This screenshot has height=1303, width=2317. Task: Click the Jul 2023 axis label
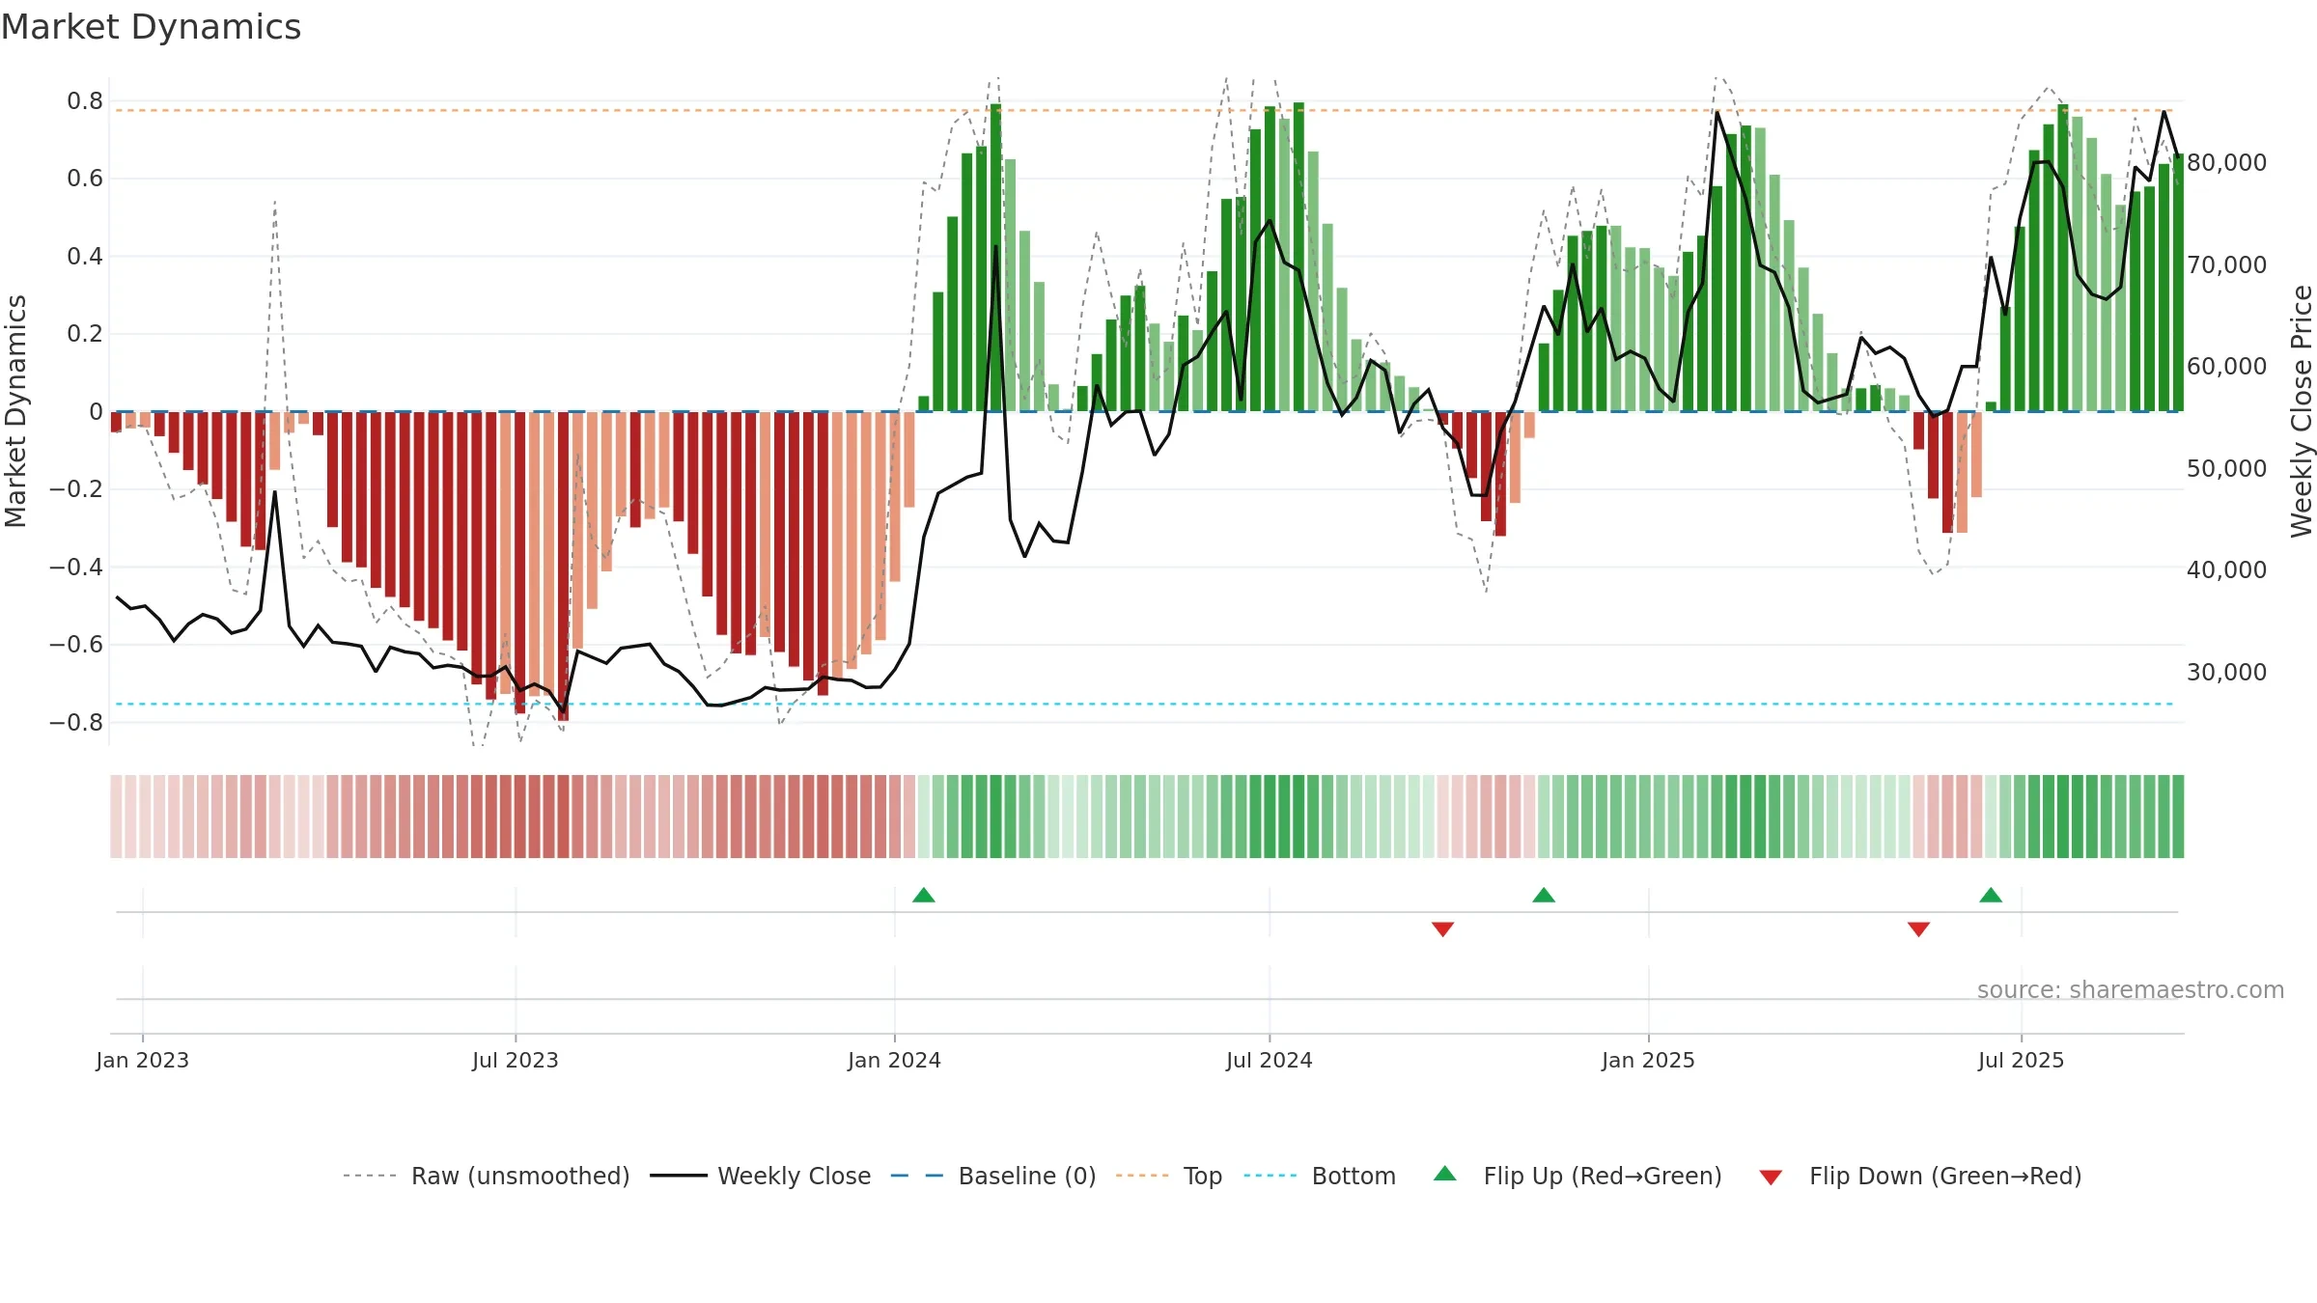click(x=516, y=1060)
